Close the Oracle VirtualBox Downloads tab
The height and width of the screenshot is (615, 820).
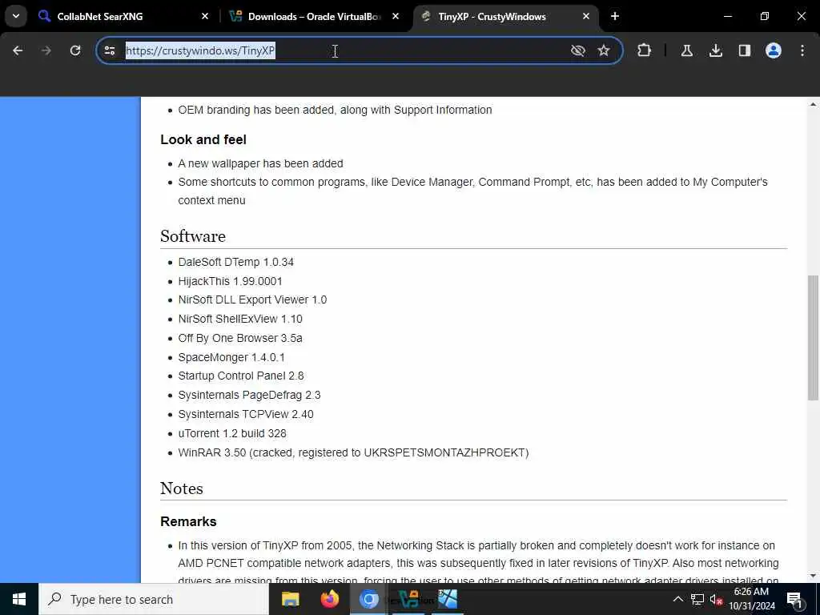[396, 17]
